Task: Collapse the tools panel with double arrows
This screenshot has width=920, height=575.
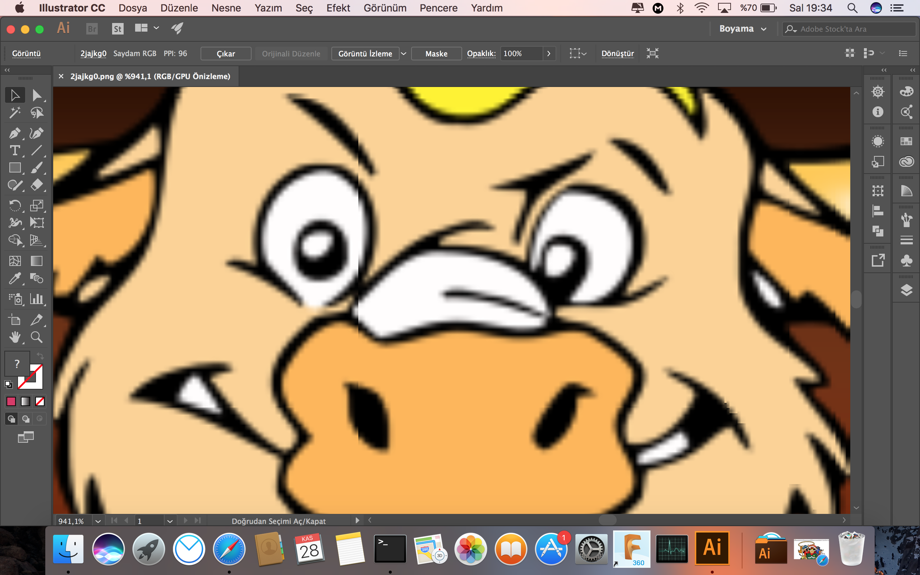Action: (7, 70)
